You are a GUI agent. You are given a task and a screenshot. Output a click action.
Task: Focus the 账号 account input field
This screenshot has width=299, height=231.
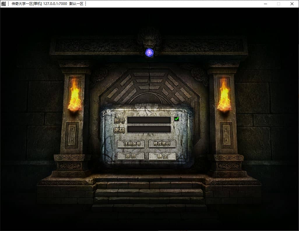(x=149, y=120)
